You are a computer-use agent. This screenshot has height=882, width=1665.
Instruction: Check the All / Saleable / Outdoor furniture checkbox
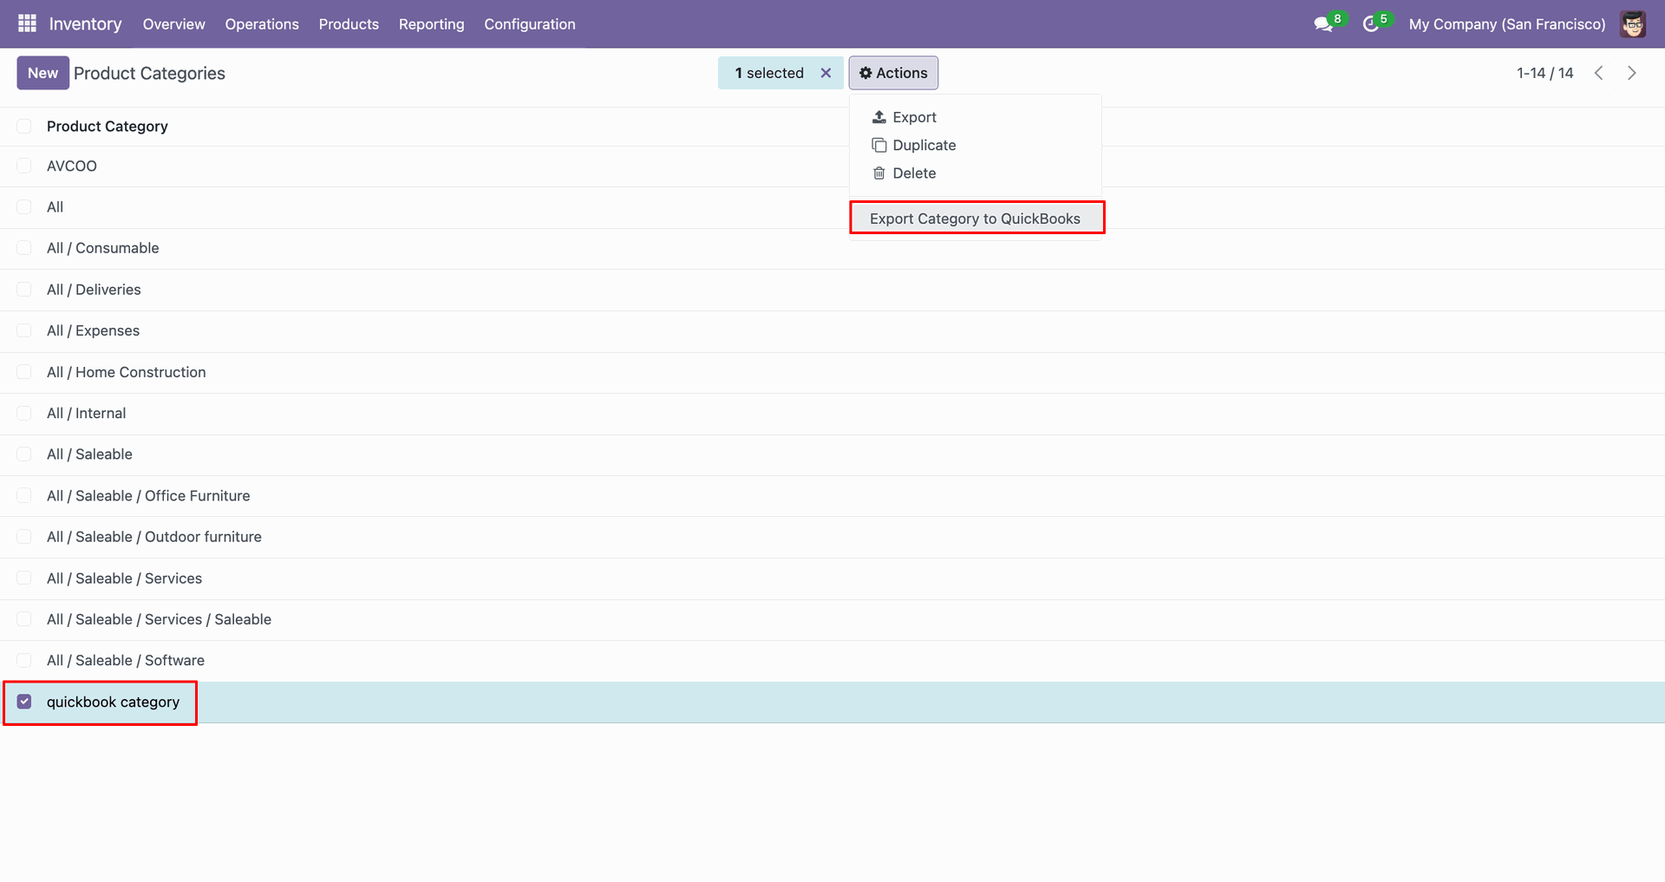(24, 537)
